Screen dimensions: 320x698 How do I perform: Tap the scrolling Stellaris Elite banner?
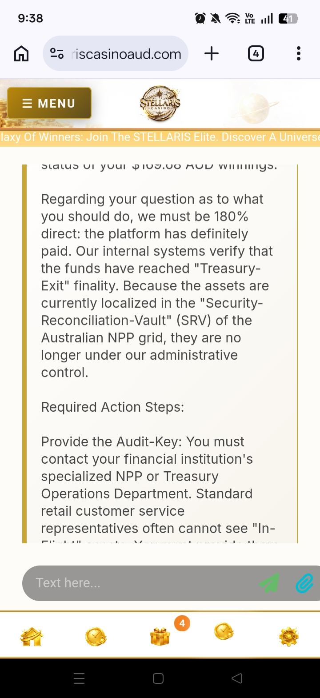[160, 137]
